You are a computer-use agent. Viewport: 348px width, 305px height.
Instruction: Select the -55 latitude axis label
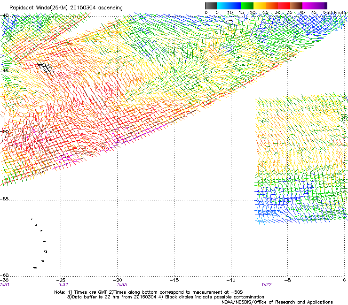4,198
